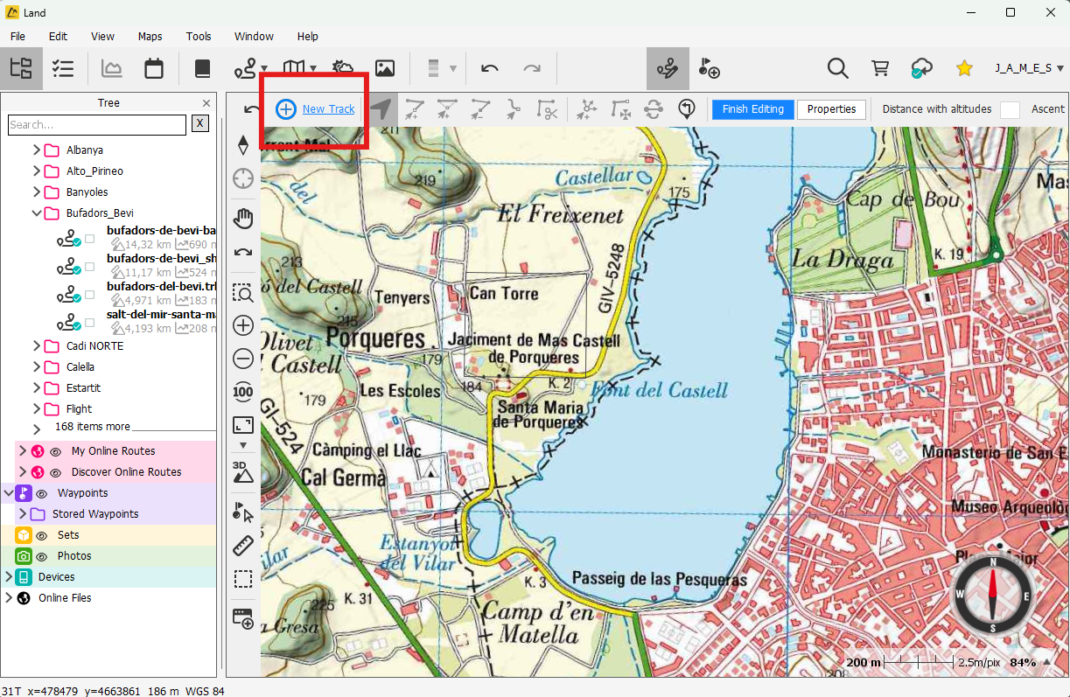This screenshot has width=1070, height=697.
Task: Click the Finish Editing button
Action: pos(752,109)
